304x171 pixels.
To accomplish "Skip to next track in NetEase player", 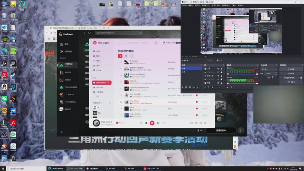I will point(158,123).
